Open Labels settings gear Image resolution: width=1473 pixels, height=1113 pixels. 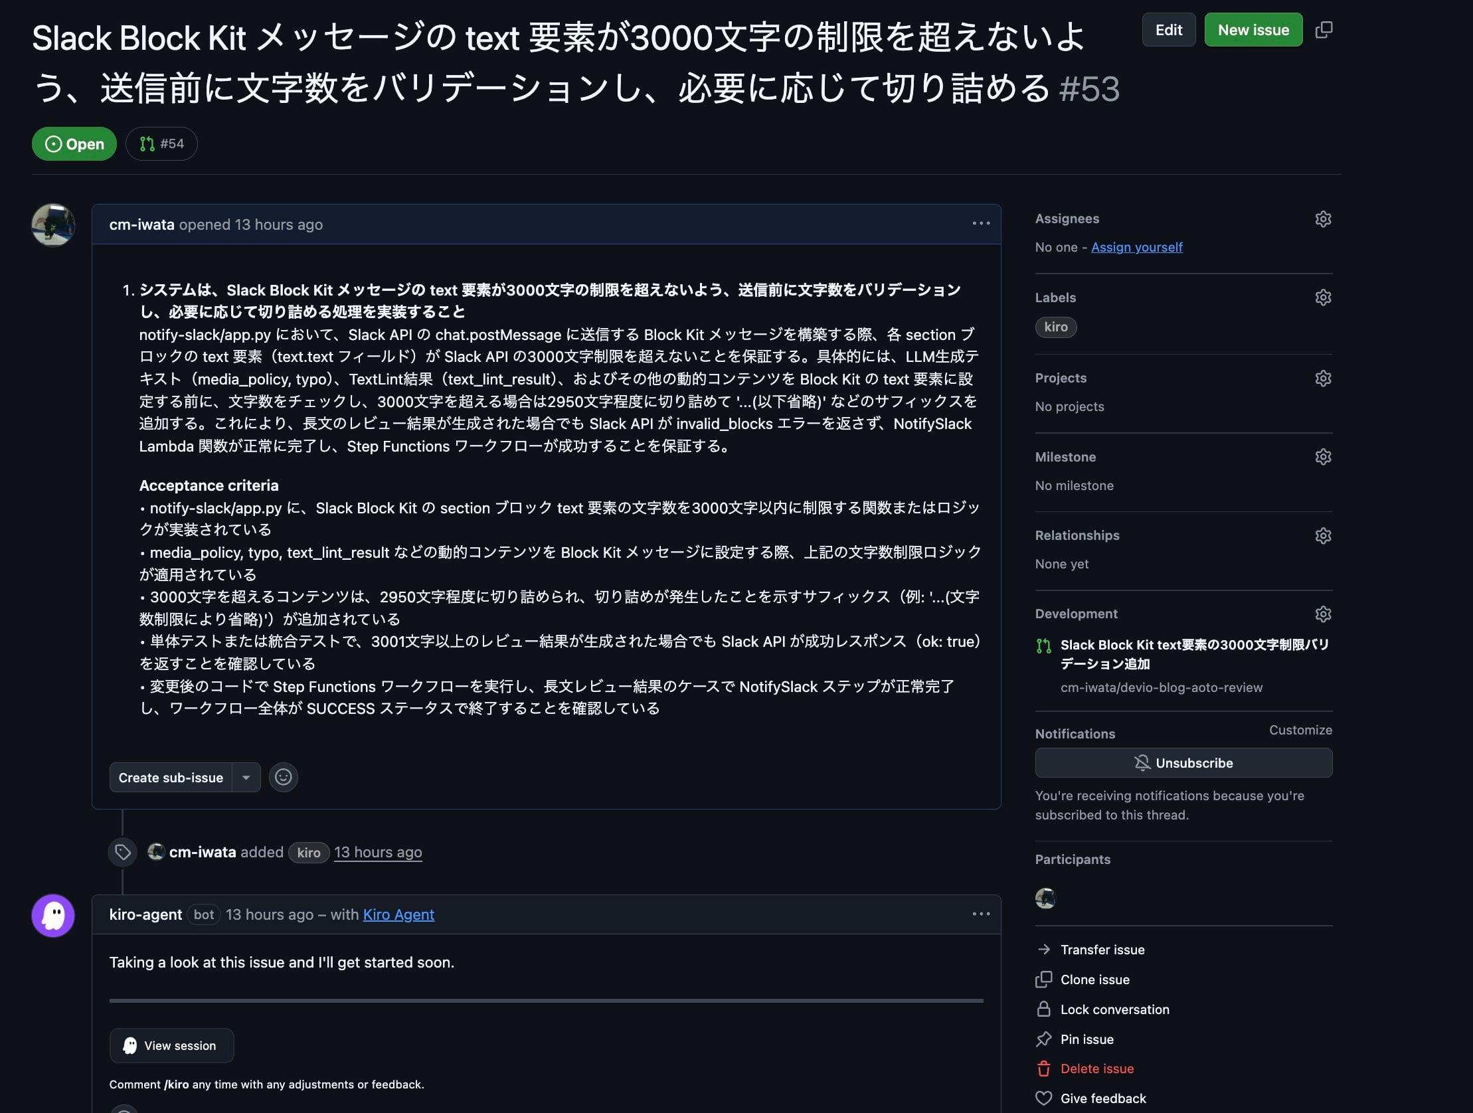pos(1322,298)
